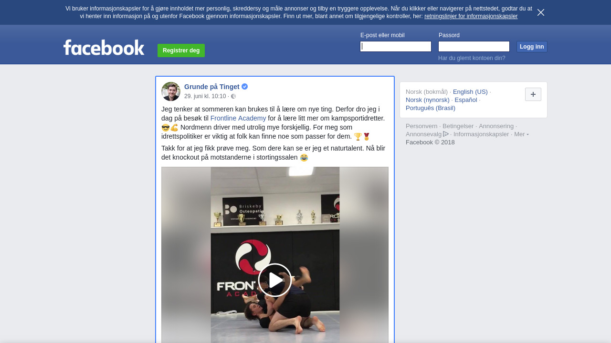Open the Frontline Academy link in post
The width and height of the screenshot is (611, 343).
238,118
